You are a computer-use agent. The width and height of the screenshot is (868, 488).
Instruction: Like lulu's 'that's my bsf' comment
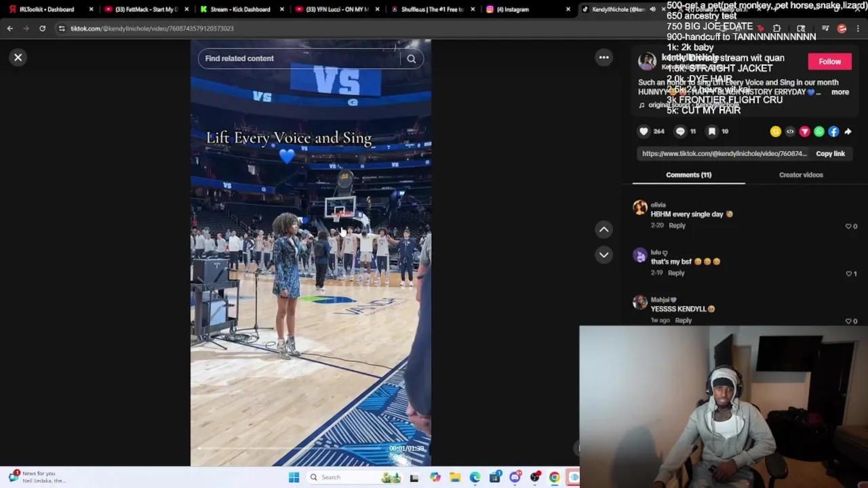pos(848,274)
